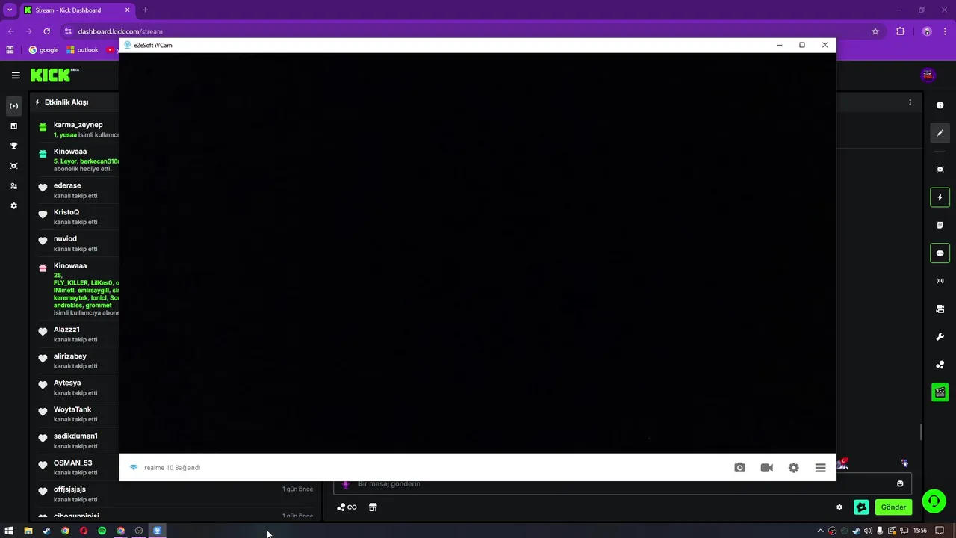Open analytics chart icon in Kick sidebar
The image size is (956, 538).
(13, 126)
